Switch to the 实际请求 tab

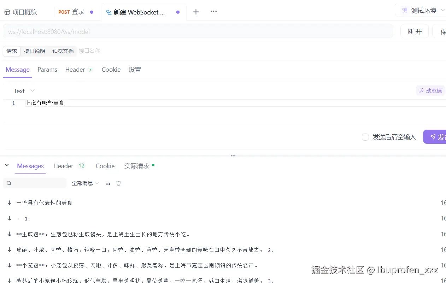136,166
